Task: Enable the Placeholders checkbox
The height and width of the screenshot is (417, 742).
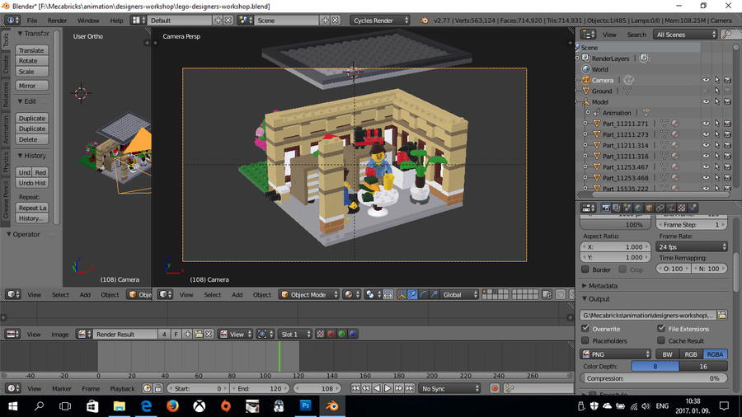Action: [585, 340]
